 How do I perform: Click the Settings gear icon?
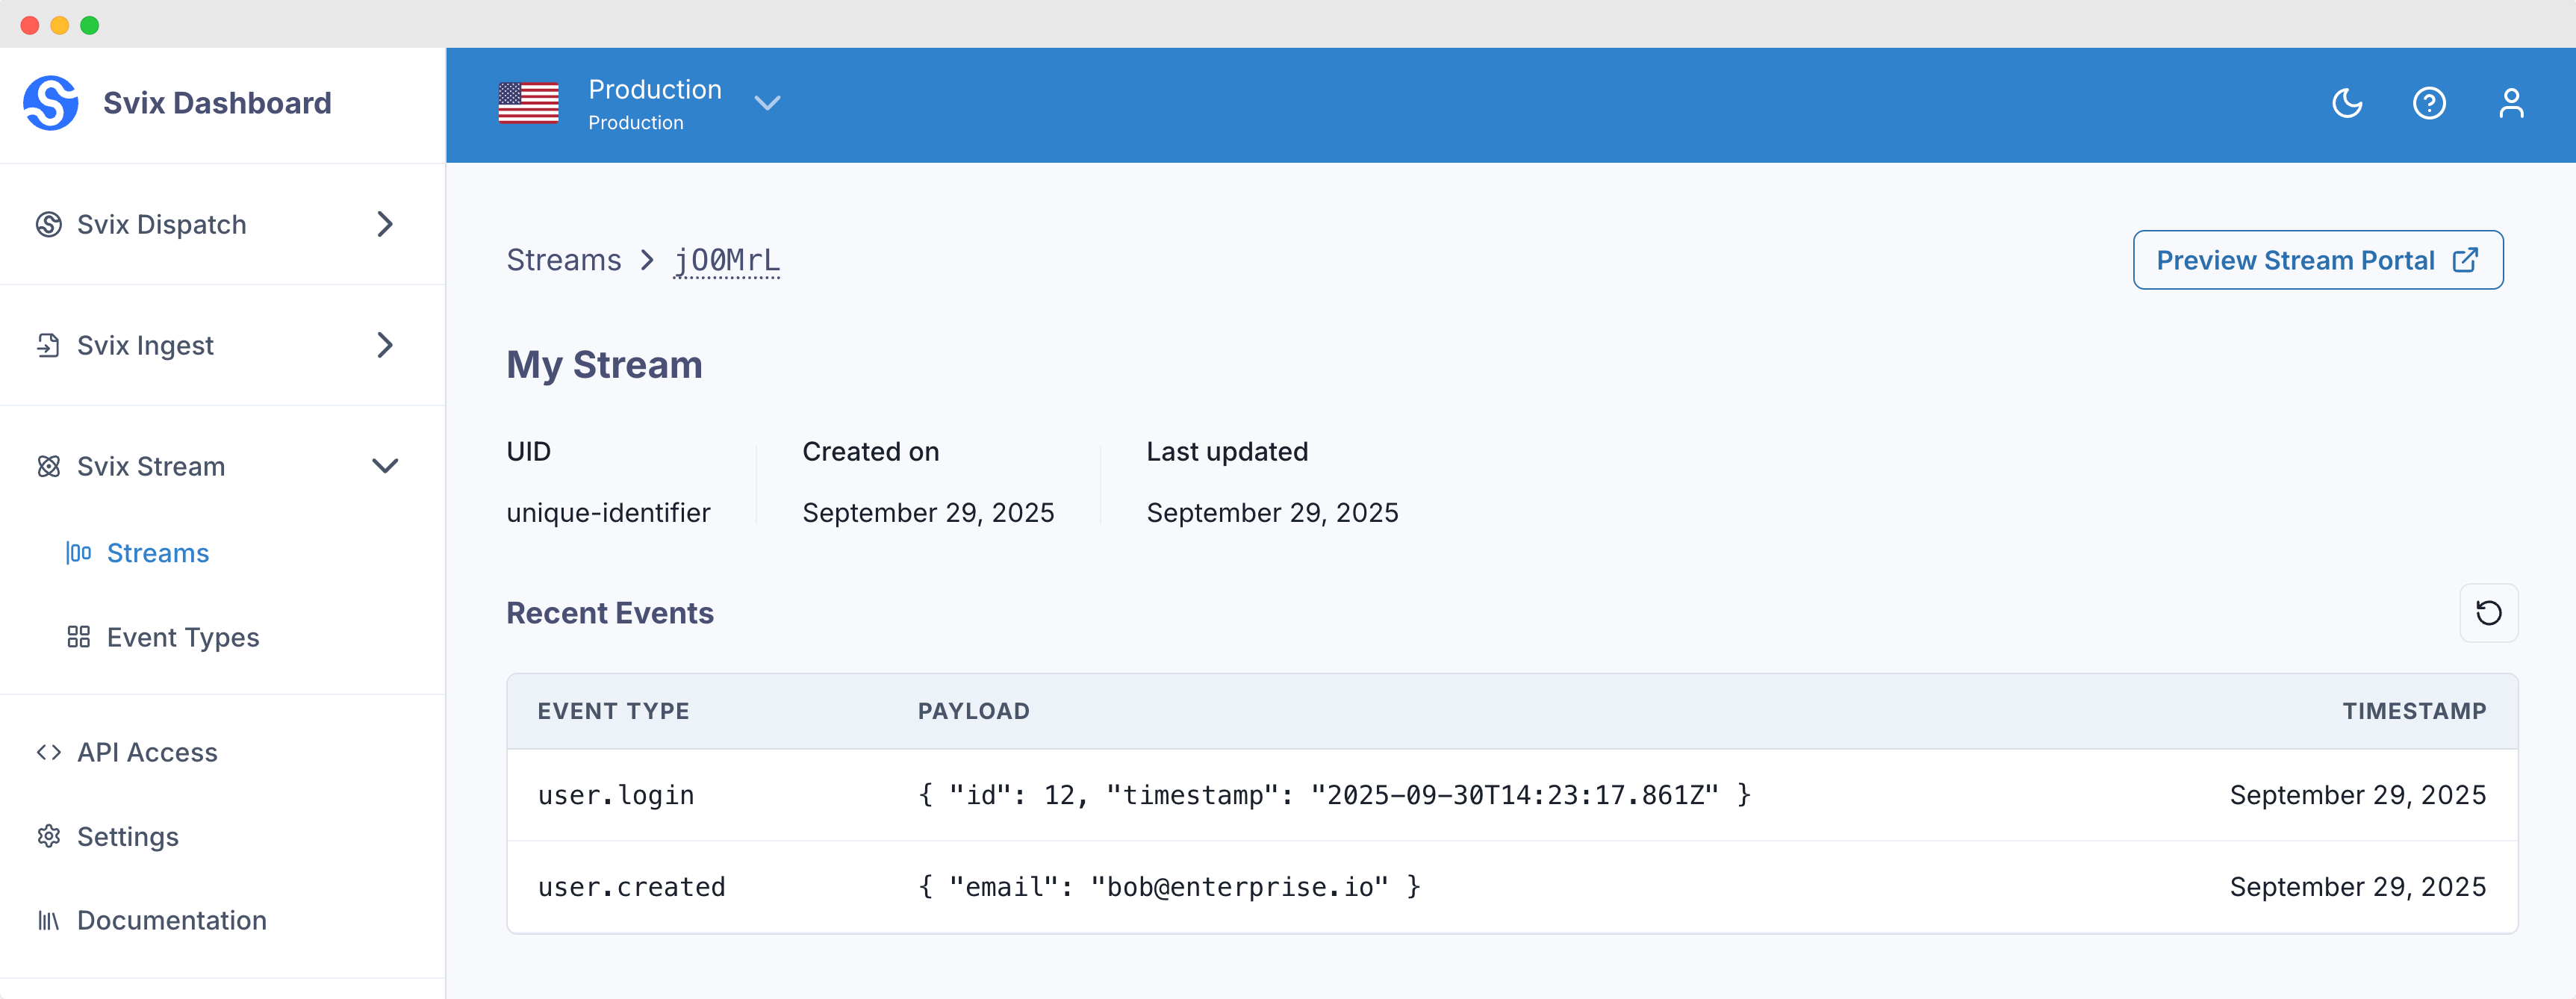pos(49,836)
